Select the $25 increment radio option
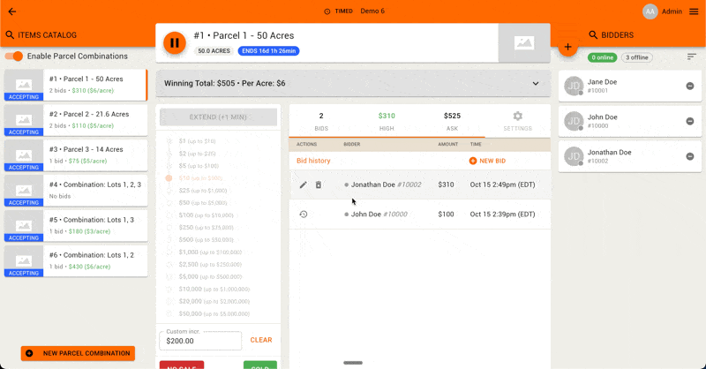The width and height of the screenshot is (706, 369). [x=169, y=190]
